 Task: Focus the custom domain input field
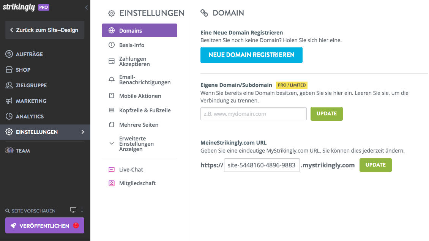(x=253, y=114)
